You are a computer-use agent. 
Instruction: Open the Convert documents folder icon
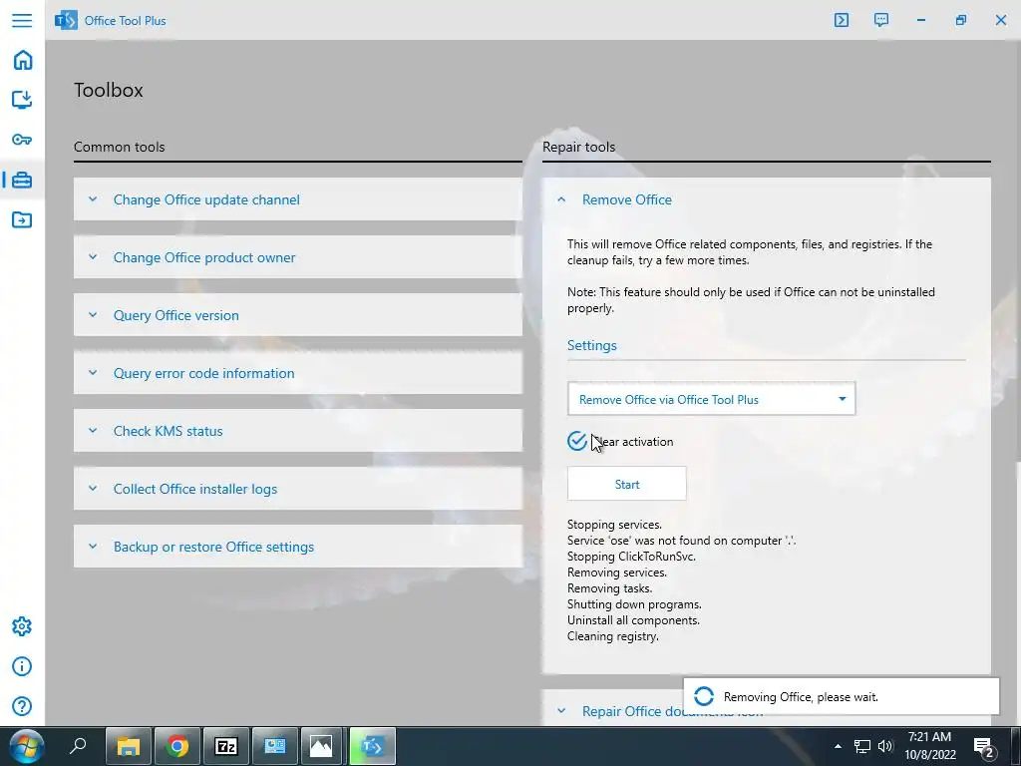point(22,219)
